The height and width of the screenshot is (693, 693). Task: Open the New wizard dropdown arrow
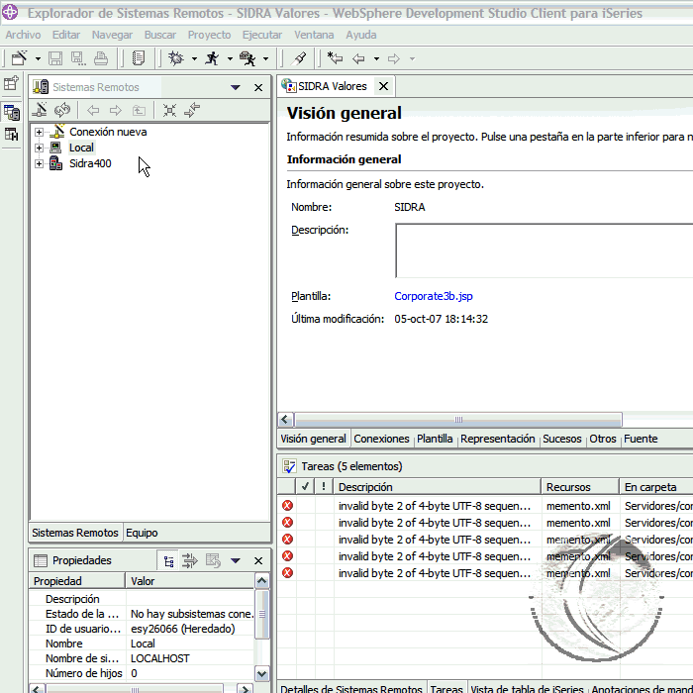38,58
